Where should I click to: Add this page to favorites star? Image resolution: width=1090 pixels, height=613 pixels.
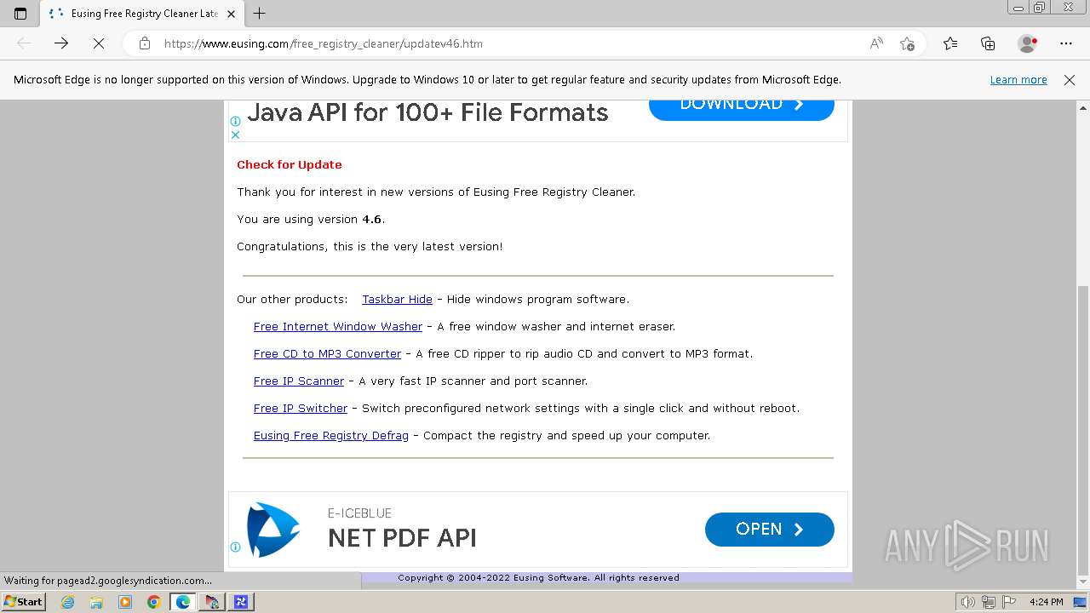(x=907, y=43)
